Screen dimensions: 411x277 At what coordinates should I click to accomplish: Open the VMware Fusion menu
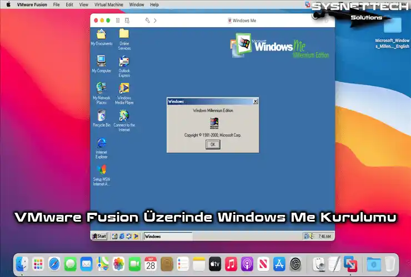pyautogui.click(x=32, y=4)
